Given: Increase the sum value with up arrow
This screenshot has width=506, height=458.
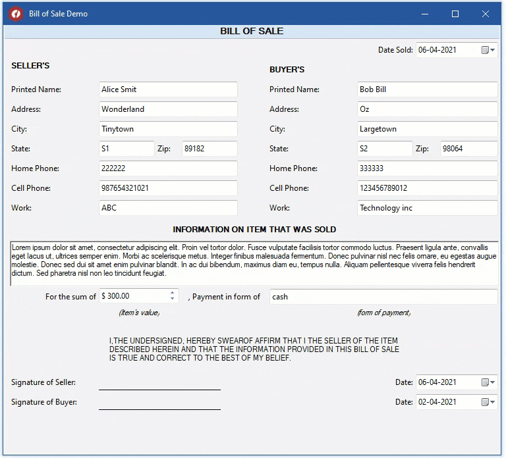Looking at the screenshot, I should point(173,293).
